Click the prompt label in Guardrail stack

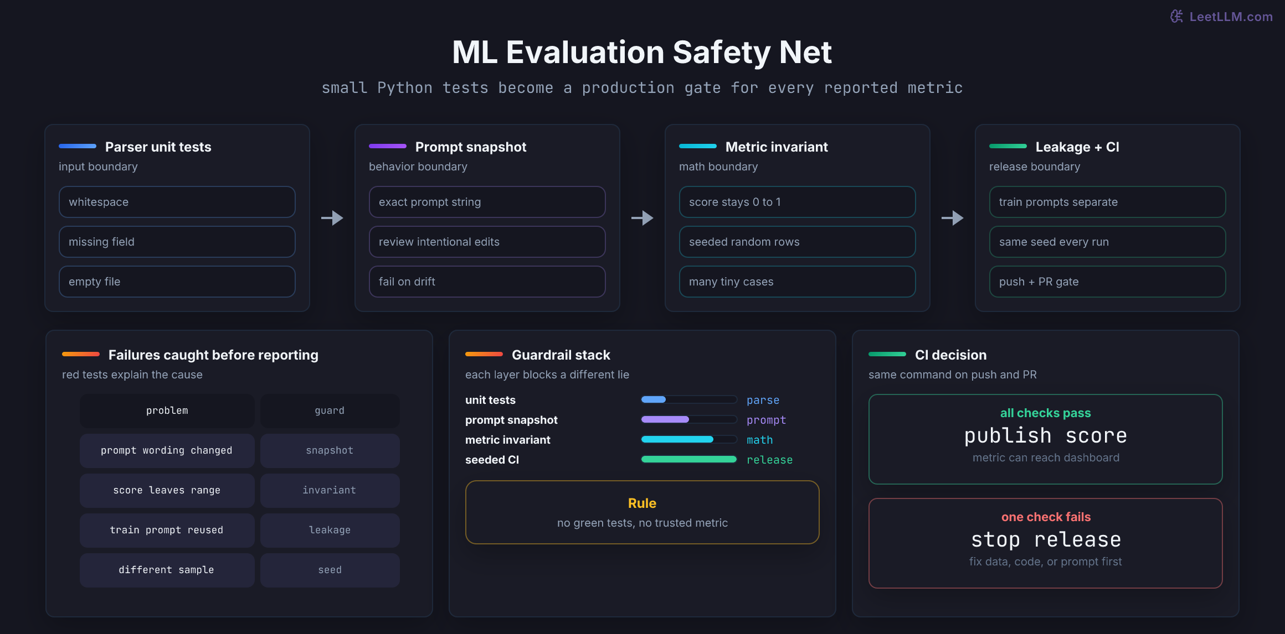tap(766, 420)
